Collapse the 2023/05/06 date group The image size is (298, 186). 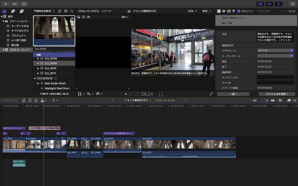click(x=35, y=78)
